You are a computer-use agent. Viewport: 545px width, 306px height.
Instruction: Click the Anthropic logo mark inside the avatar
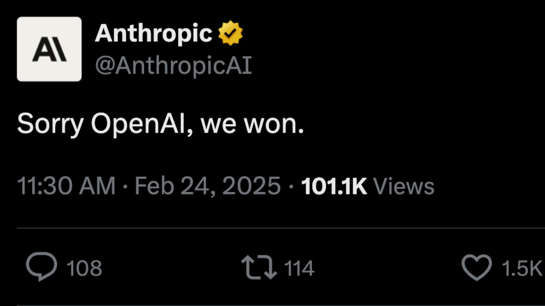click(x=49, y=49)
